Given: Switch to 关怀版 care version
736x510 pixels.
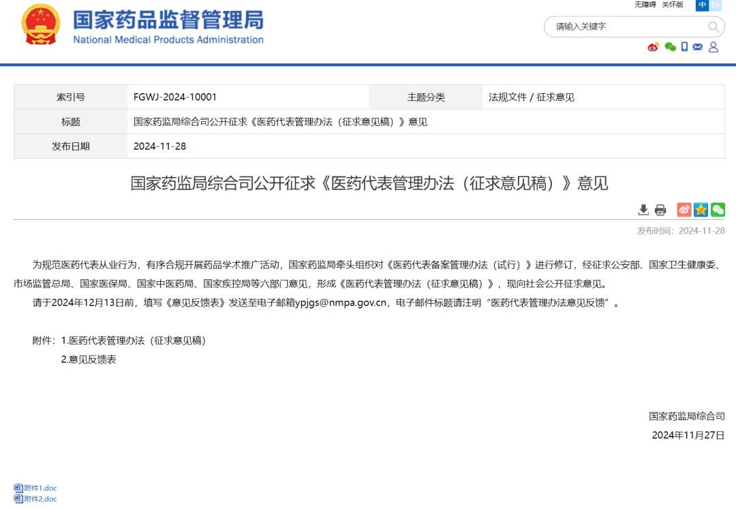Looking at the screenshot, I should 672,5.
